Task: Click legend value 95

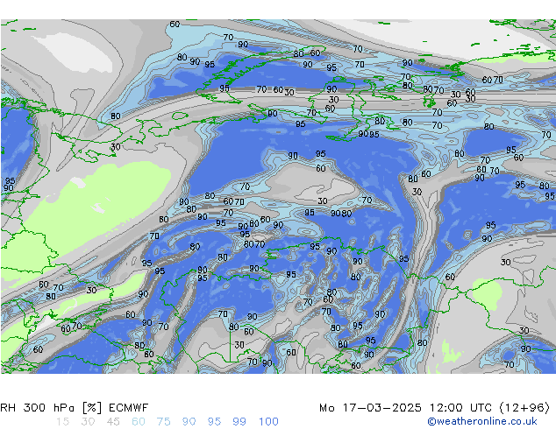Action: pos(214,421)
